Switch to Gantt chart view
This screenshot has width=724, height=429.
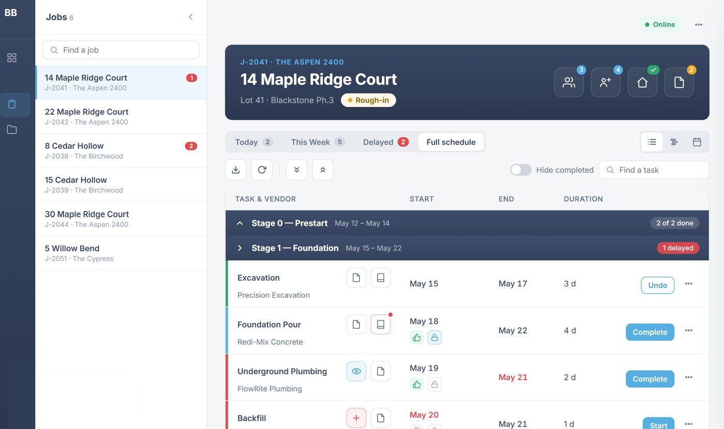coord(674,142)
